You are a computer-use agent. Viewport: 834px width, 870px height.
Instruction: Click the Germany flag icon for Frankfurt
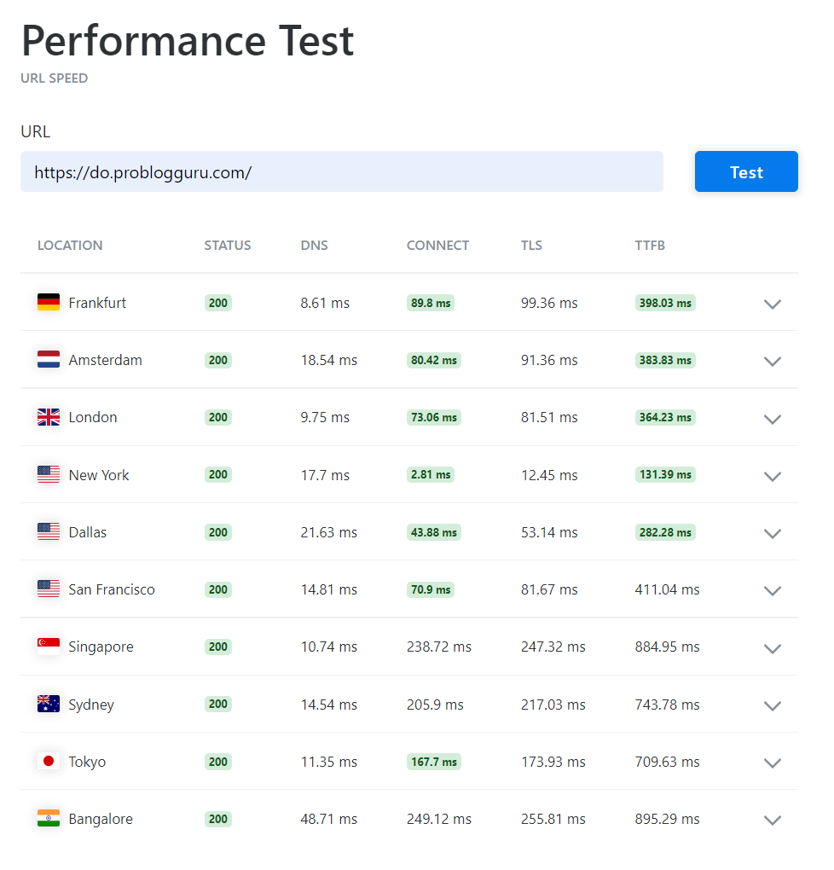click(x=49, y=302)
